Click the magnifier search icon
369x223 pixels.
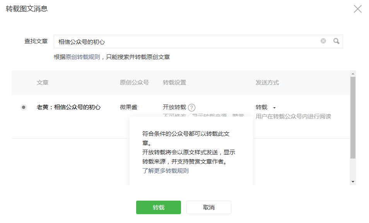tap(336, 41)
